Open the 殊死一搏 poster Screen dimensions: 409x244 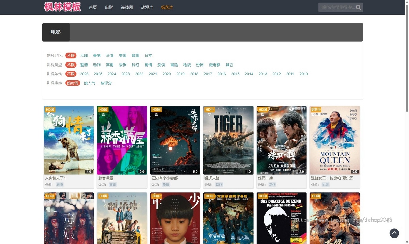[x=282, y=140]
